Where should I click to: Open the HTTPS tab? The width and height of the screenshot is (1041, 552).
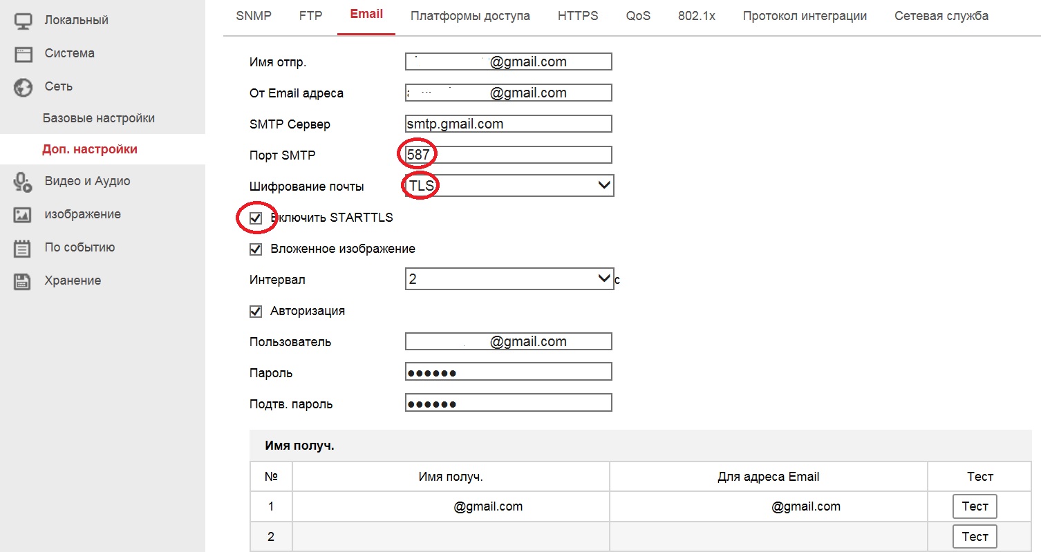(578, 16)
